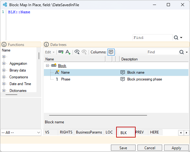Click the Date and Time label
Viewport: 190px width, 152px height.
pyautogui.click(x=20, y=84)
